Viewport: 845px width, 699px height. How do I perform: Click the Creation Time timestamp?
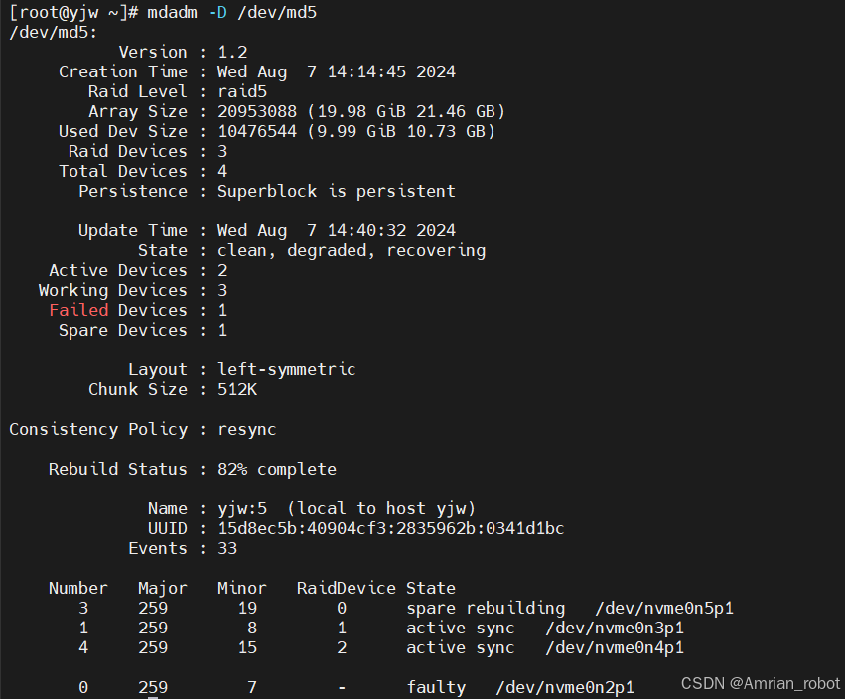[x=337, y=71]
